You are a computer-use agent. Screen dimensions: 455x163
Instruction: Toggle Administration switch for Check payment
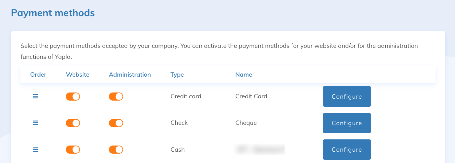click(x=116, y=123)
